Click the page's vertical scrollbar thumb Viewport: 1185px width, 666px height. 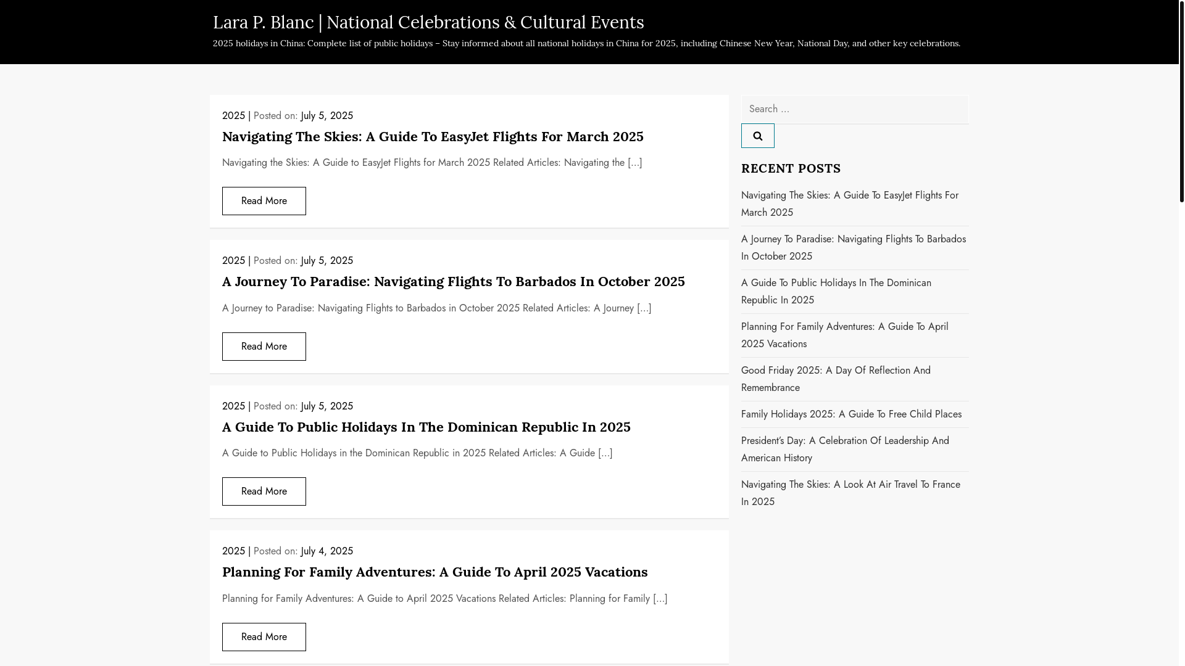pyautogui.click(x=1181, y=101)
